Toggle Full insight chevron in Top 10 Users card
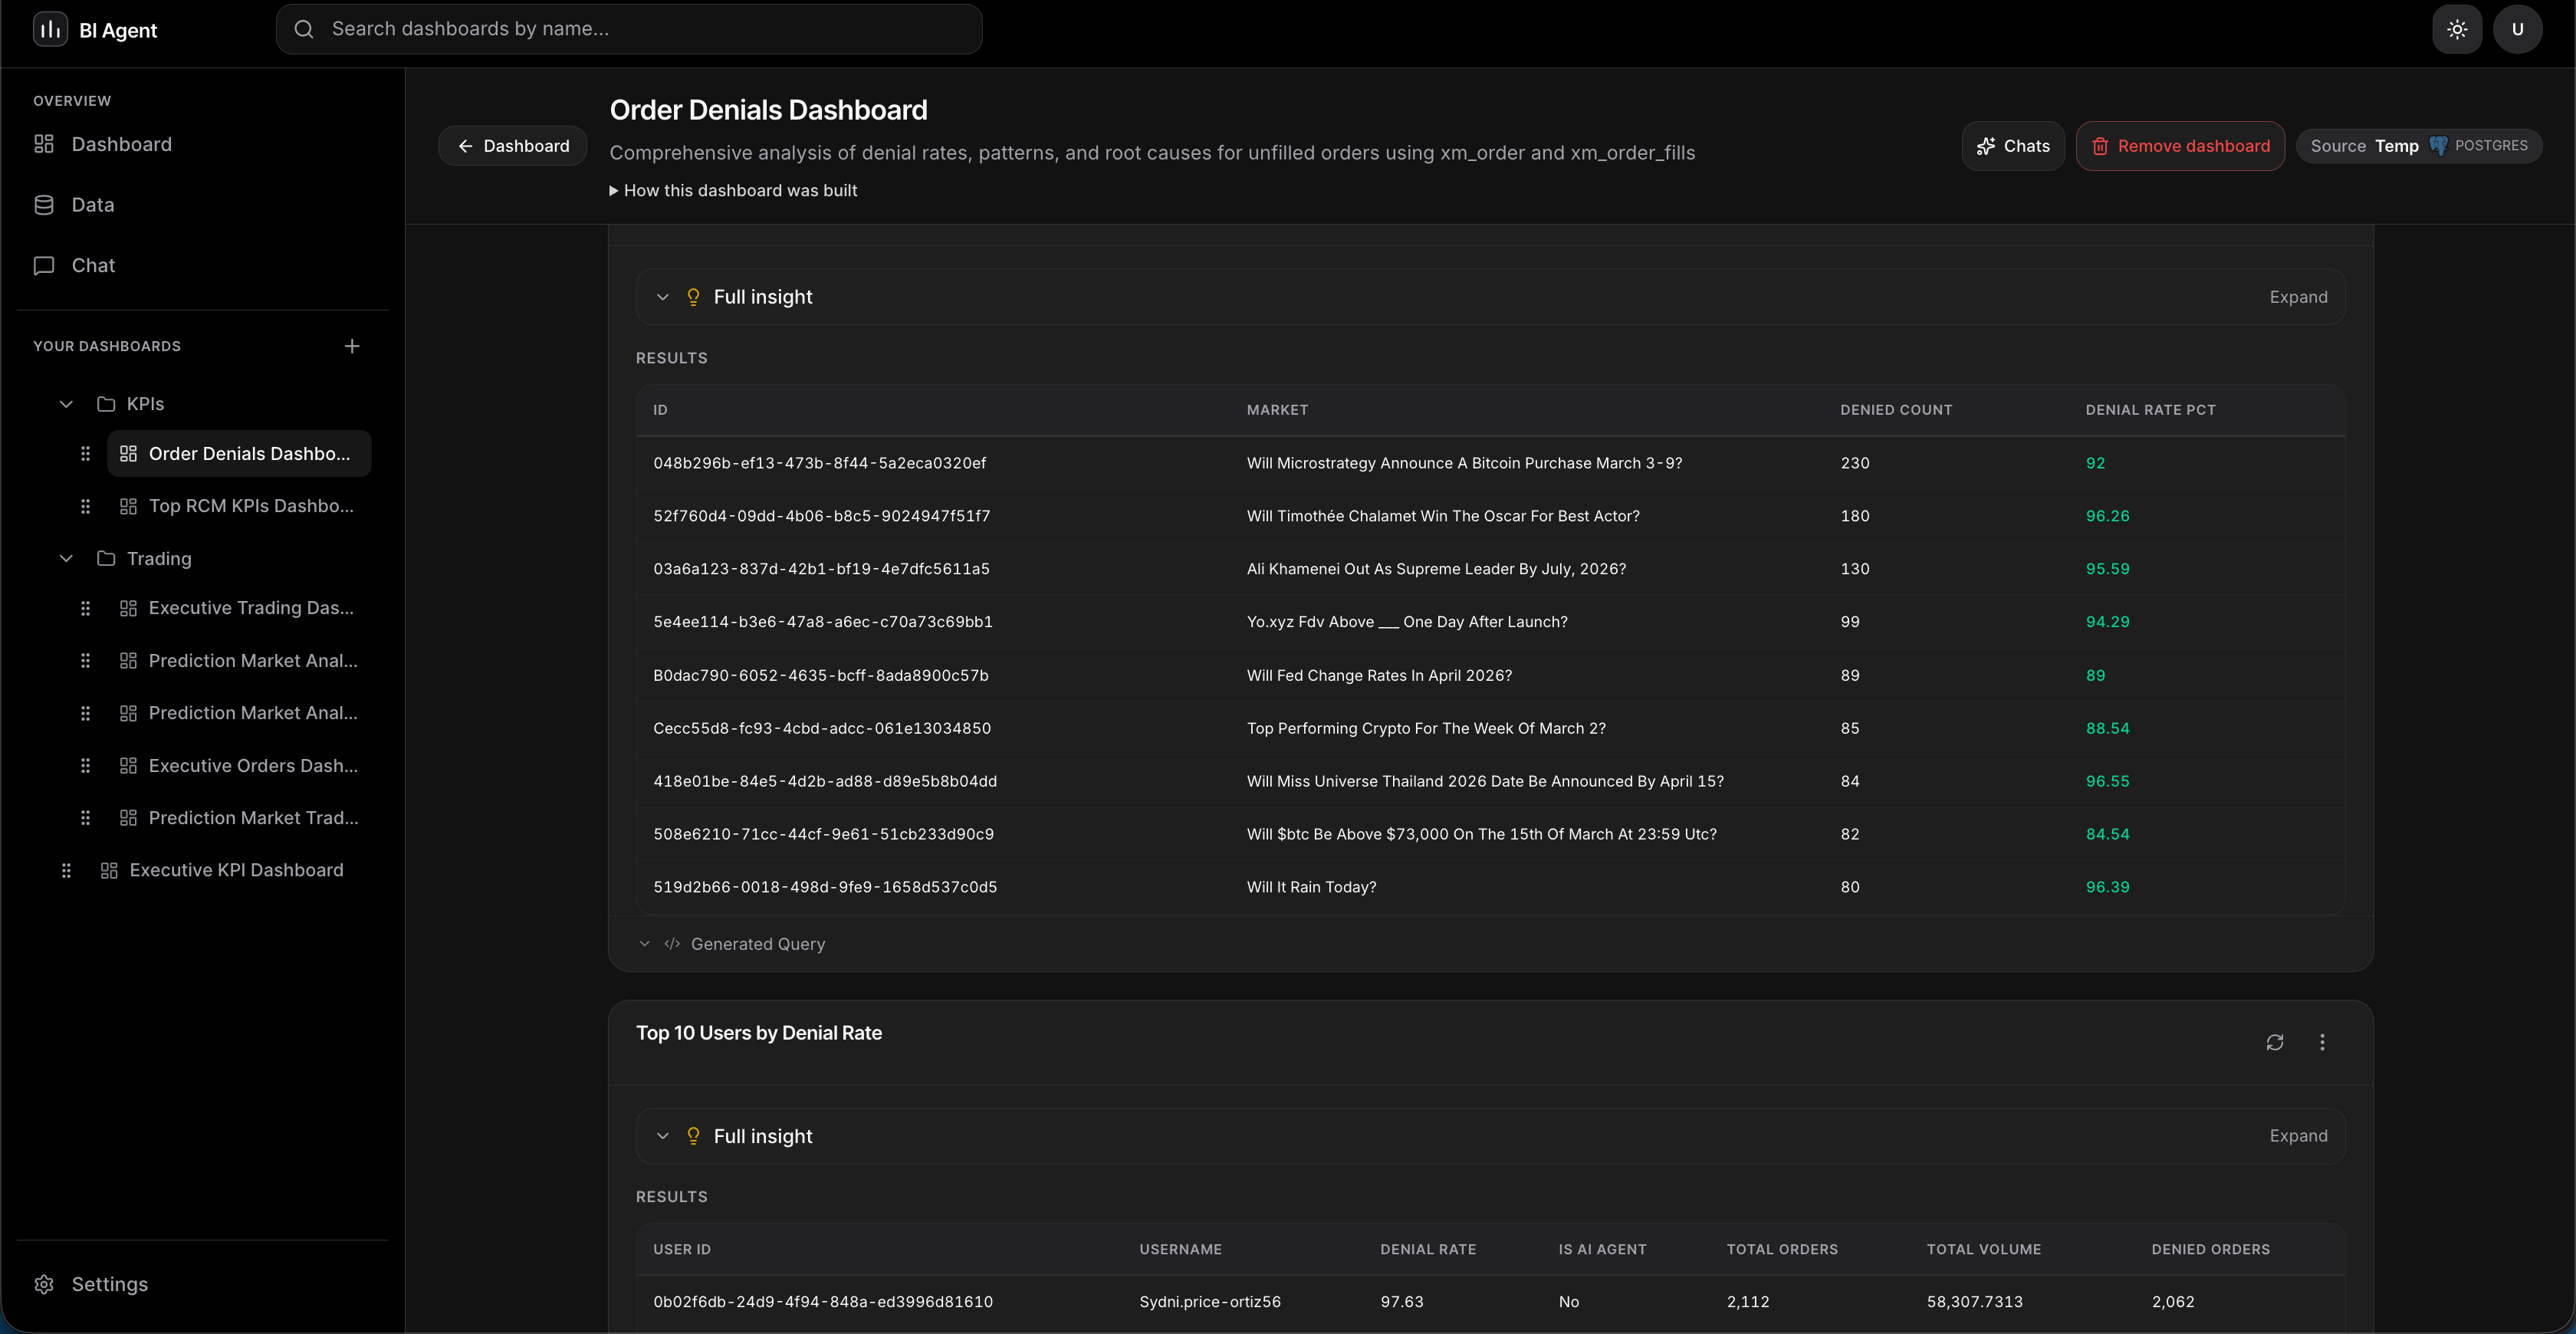Viewport: 2576px width, 1334px height. click(662, 1136)
